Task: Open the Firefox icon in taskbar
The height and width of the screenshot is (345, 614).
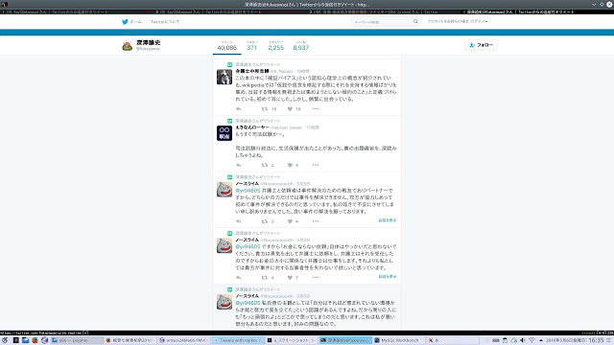Action: pos(35,340)
